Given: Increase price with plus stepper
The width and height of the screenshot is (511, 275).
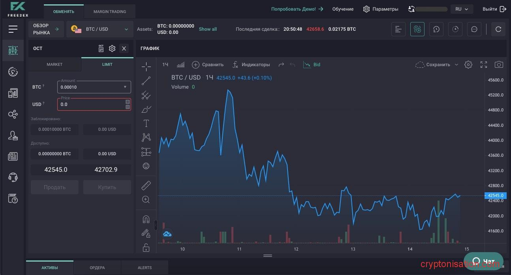Looking at the screenshot, I should tap(128, 102).
